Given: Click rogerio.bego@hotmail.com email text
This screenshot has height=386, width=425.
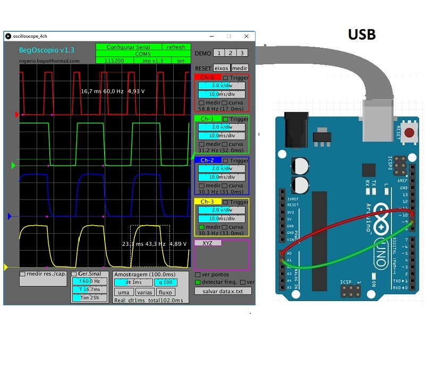Looking at the screenshot, I should (x=49, y=61).
